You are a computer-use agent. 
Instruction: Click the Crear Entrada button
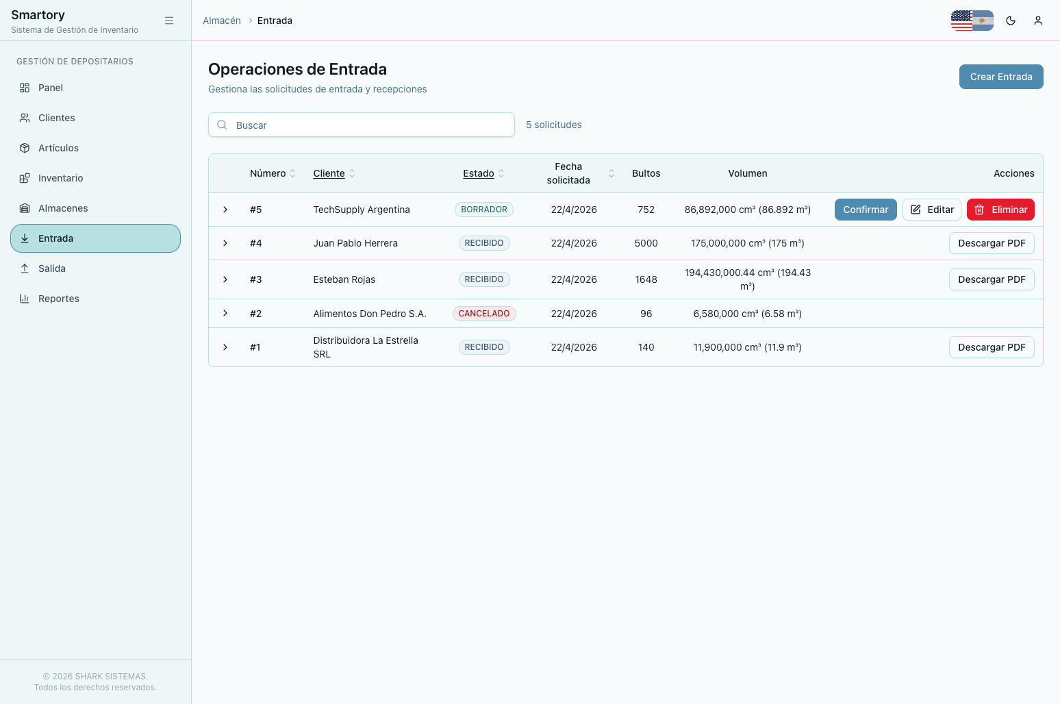pos(1001,77)
